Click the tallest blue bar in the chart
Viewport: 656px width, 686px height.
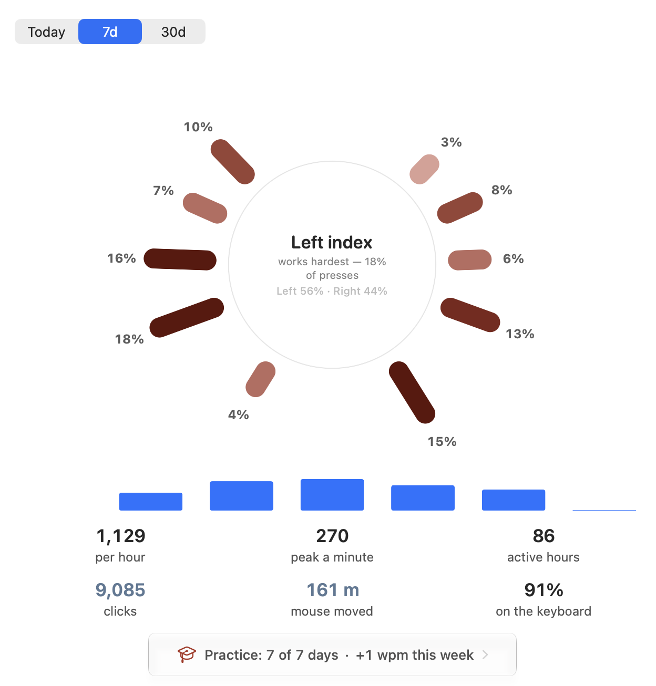point(332,495)
